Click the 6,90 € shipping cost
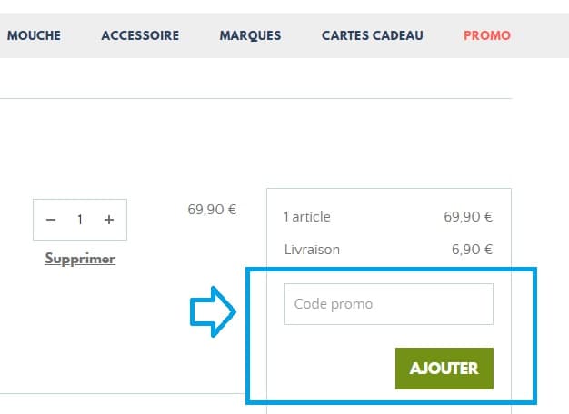This screenshot has width=569, height=414. click(472, 249)
